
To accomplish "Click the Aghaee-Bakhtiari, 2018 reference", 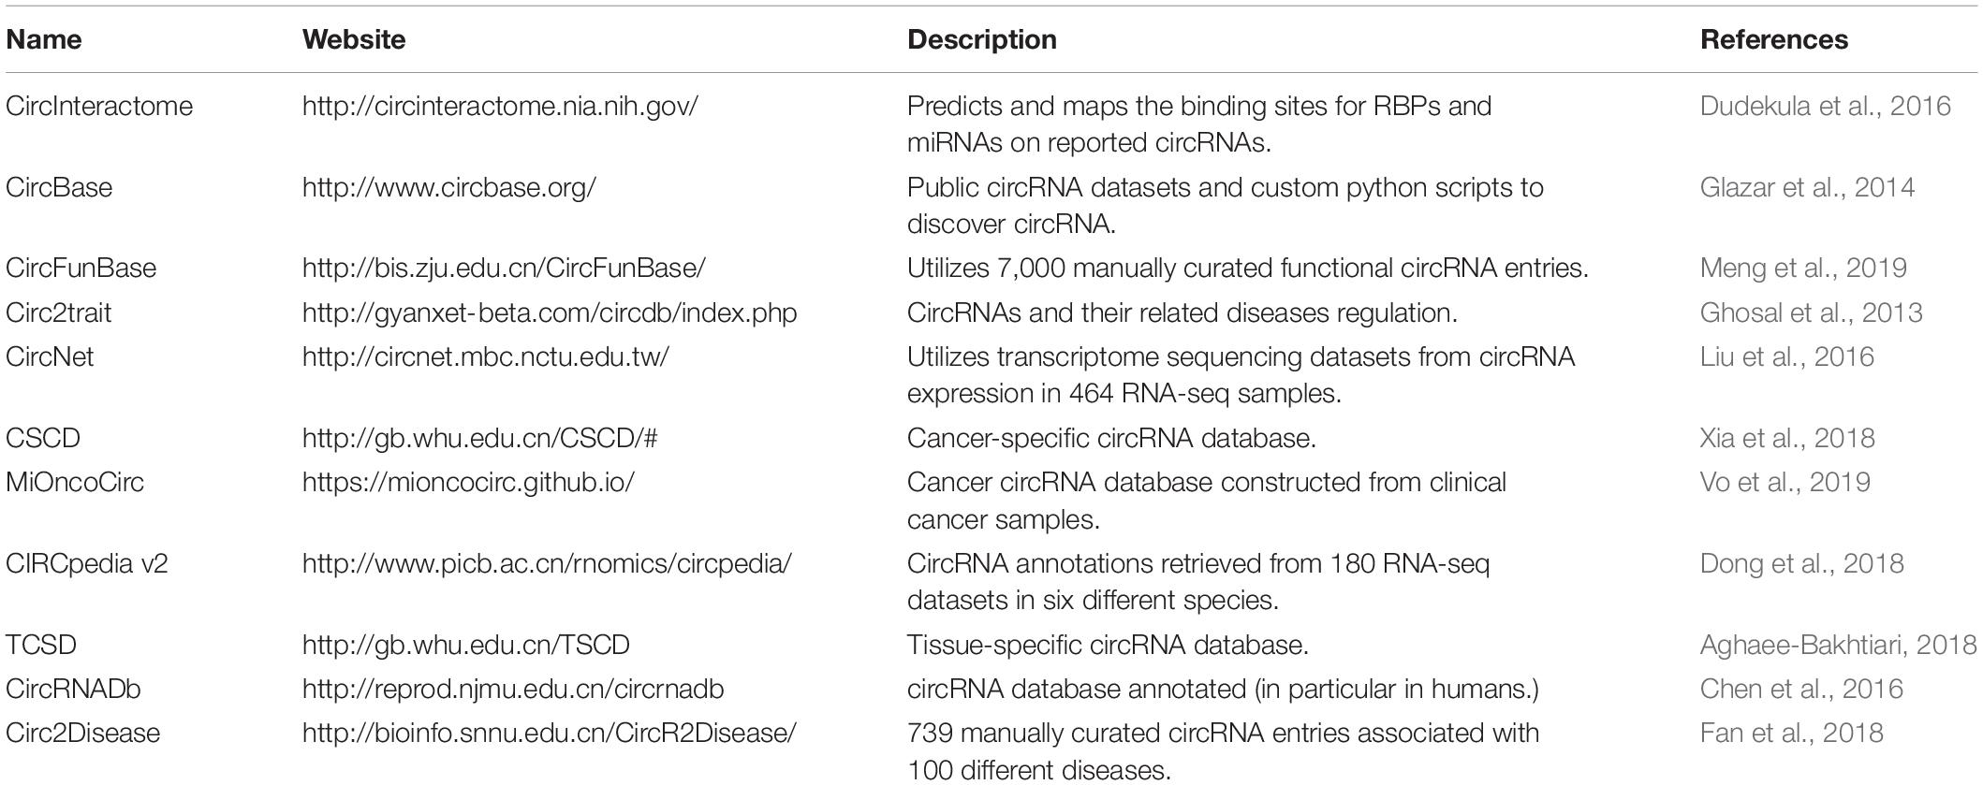I will pos(1838,645).
